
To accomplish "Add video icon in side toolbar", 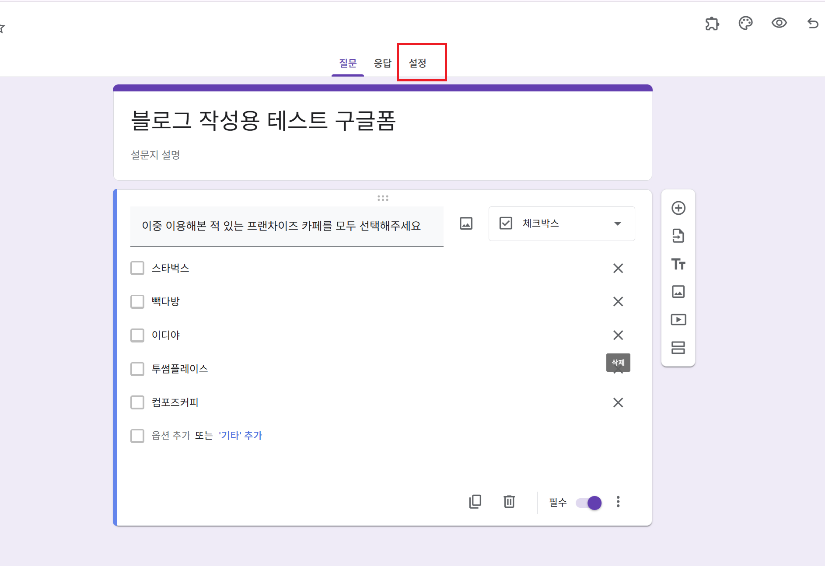I will pyautogui.click(x=678, y=320).
